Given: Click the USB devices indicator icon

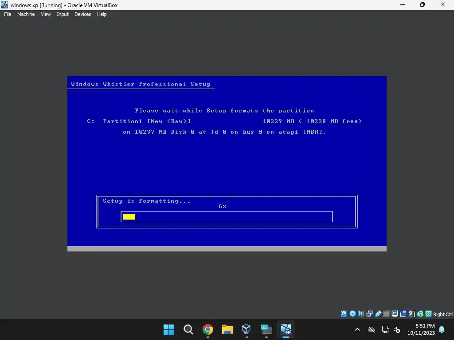Looking at the screenshot, I should coord(378,314).
